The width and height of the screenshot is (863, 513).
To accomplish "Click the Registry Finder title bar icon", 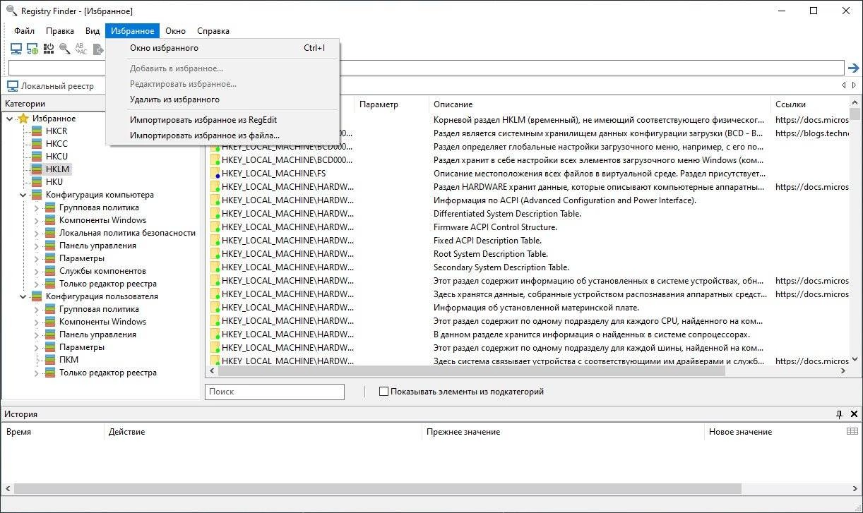I will [x=11, y=11].
